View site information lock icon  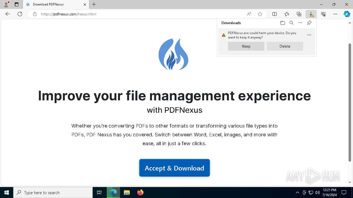coord(35,14)
